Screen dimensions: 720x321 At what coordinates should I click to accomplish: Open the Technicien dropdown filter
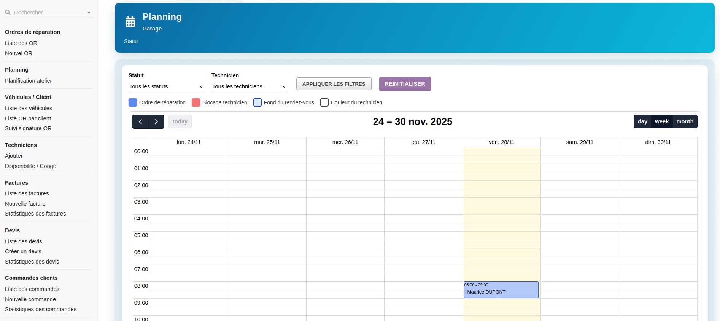pyautogui.click(x=249, y=87)
